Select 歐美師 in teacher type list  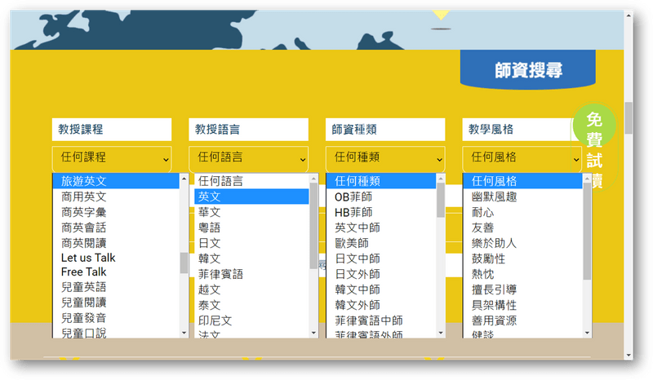[352, 243]
